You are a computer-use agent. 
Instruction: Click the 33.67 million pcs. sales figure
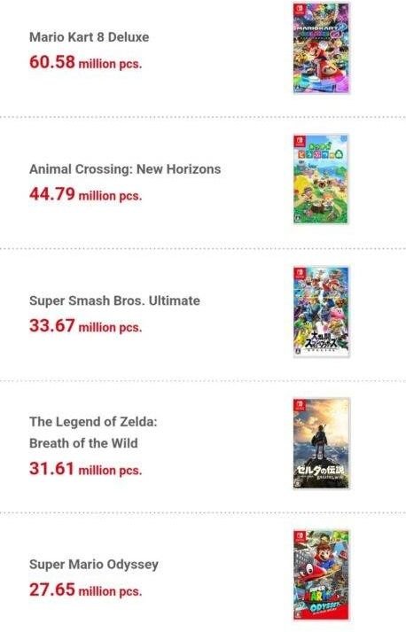coord(85,325)
